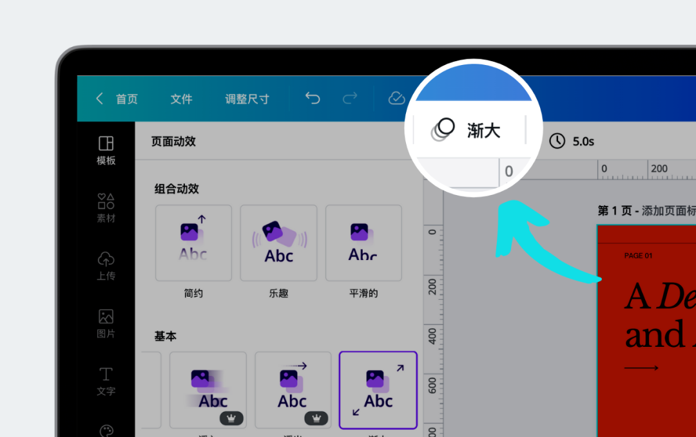Undo the last action
Viewport: 696px width, 437px height.
[313, 98]
